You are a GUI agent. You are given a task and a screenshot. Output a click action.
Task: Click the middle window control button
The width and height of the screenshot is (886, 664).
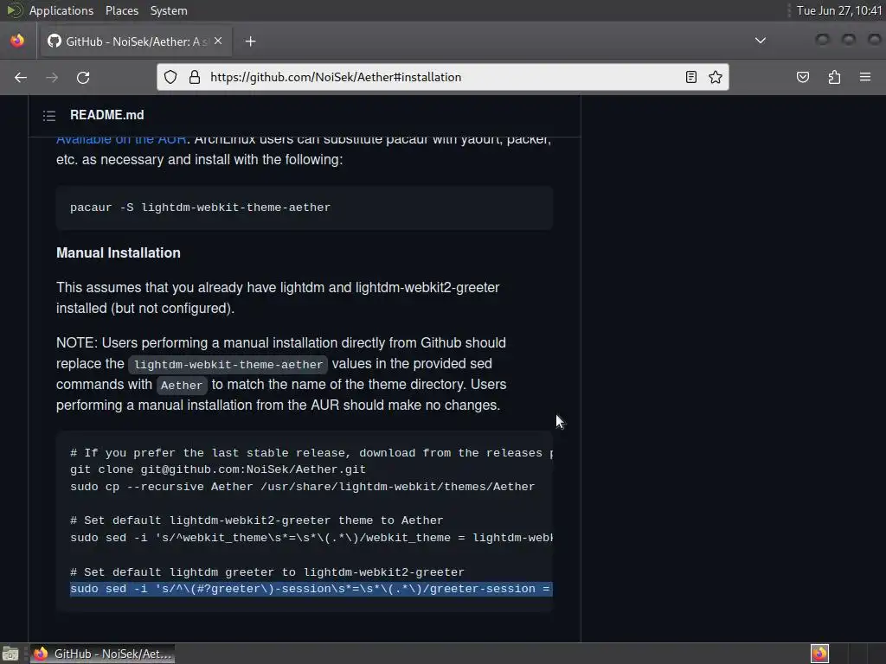(849, 40)
